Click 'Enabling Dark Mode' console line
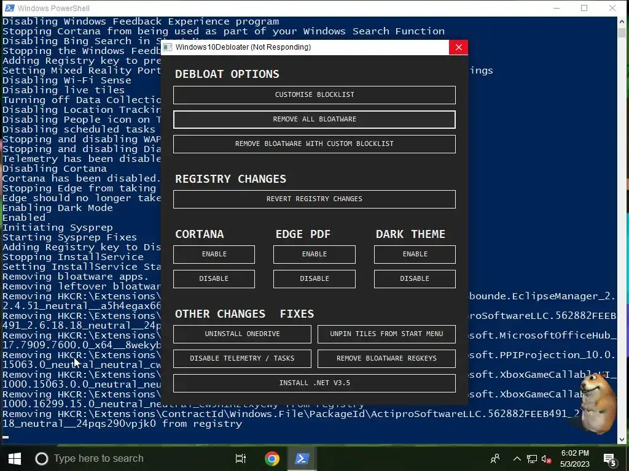The height and width of the screenshot is (471, 629). [58, 208]
